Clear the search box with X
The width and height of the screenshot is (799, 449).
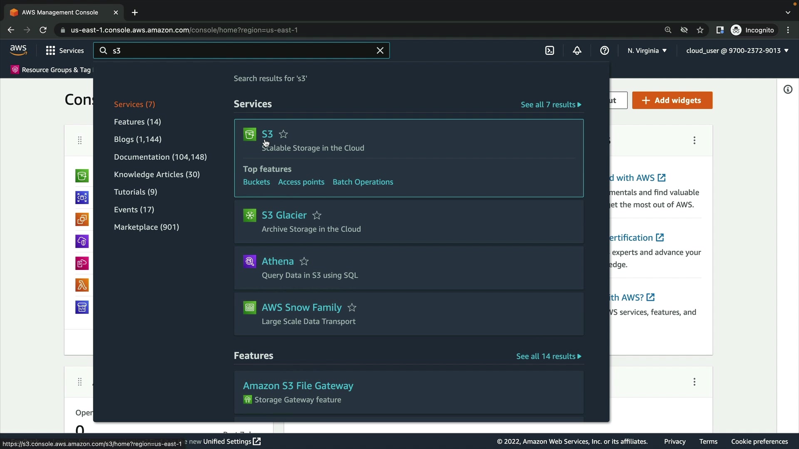pos(380,51)
